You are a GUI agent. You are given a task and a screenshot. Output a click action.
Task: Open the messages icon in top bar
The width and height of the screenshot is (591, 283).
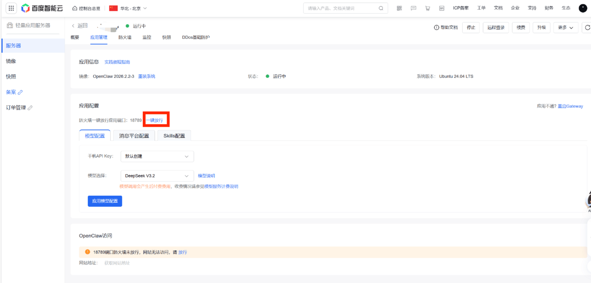413,8
